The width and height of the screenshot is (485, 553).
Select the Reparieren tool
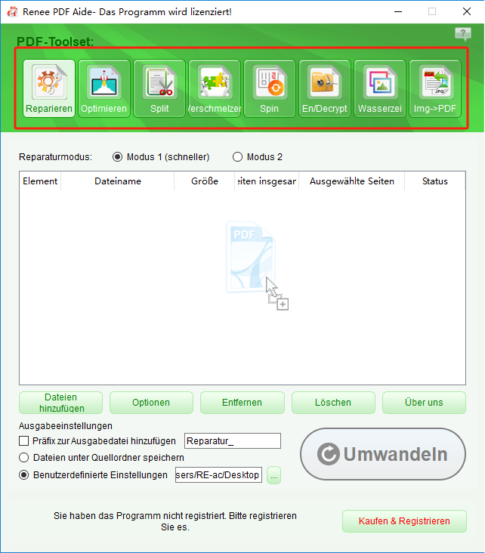point(49,88)
